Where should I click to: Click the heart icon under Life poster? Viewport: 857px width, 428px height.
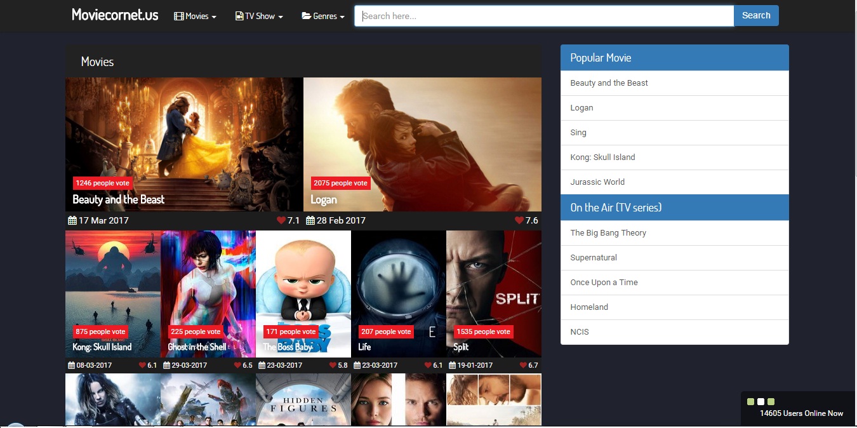pyautogui.click(x=428, y=365)
